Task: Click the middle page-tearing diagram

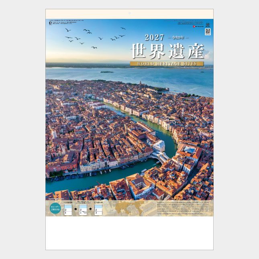Action: (x=83, y=210)
